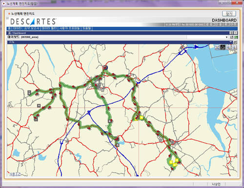Open the 요약 보고서 menu
This screenshot has height=188, width=244.
pos(32,28)
